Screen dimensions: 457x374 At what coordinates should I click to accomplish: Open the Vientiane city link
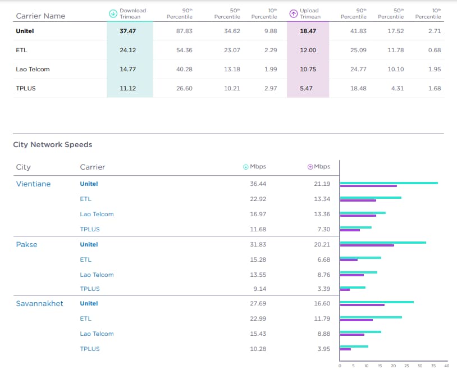click(33, 184)
